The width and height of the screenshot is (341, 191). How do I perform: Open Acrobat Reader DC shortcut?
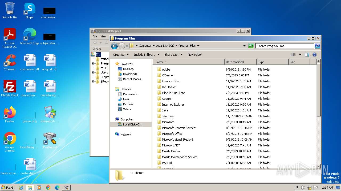10,38
